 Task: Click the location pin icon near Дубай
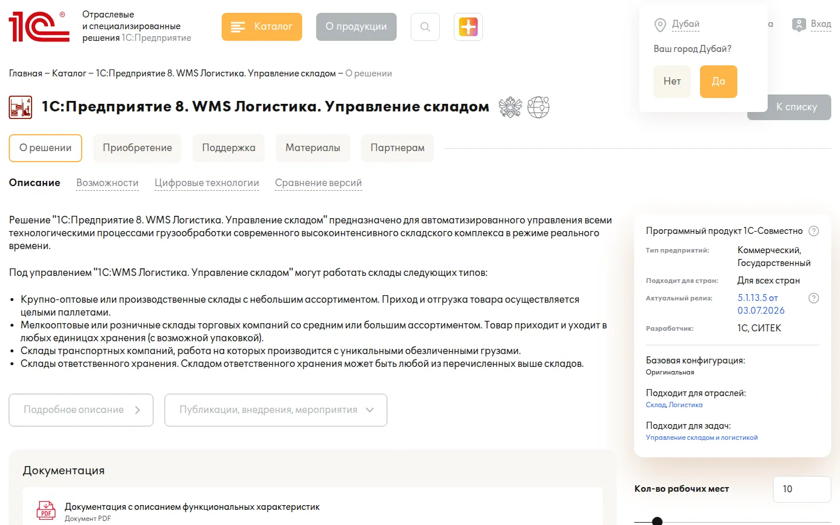pos(660,25)
